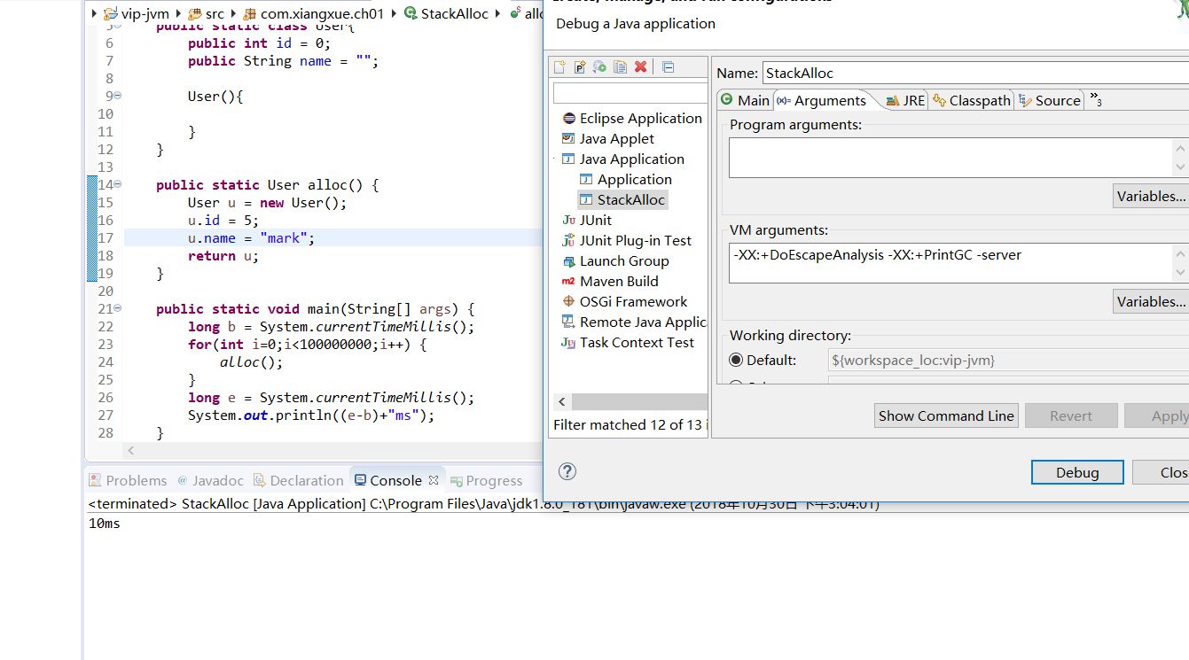Collapse main method fold at line 21
The width and height of the screenshot is (1189, 660).
click(x=118, y=308)
